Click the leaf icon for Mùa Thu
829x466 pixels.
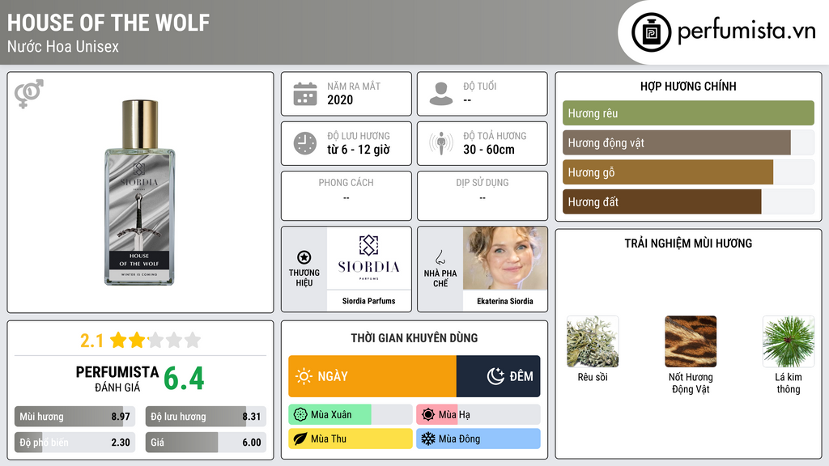pos(300,439)
